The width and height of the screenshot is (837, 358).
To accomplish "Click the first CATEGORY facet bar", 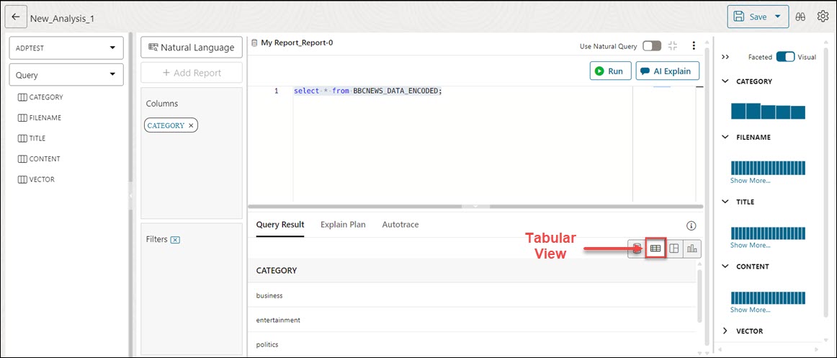I will point(738,111).
